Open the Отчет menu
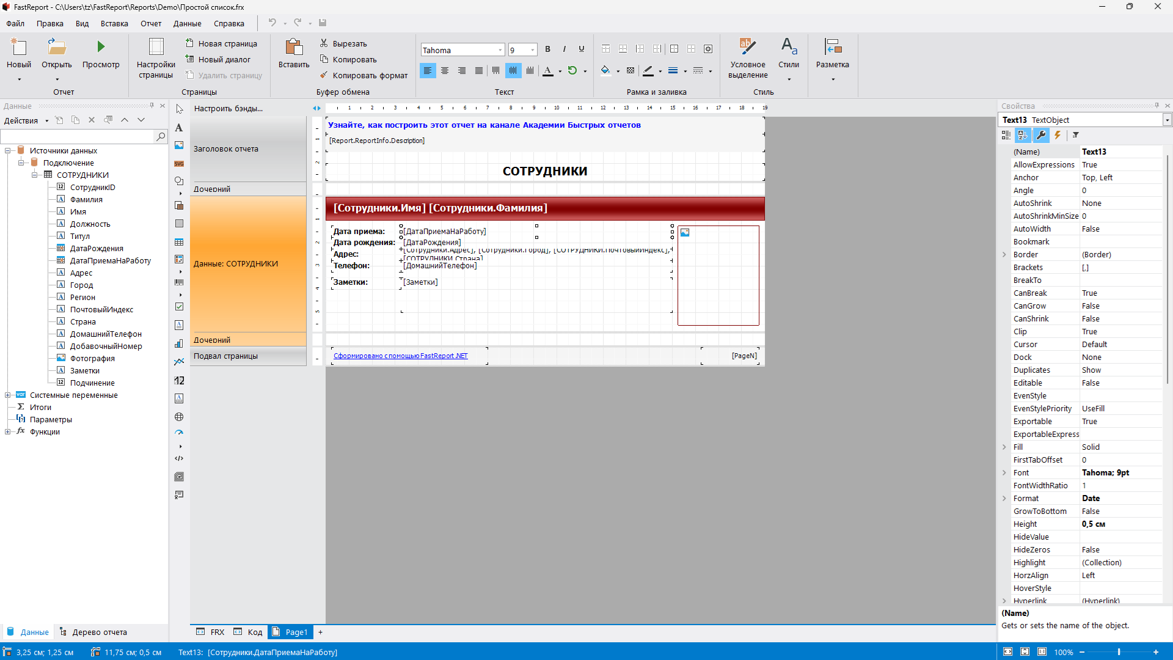The height and width of the screenshot is (660, 1173). tap(150, 24)
